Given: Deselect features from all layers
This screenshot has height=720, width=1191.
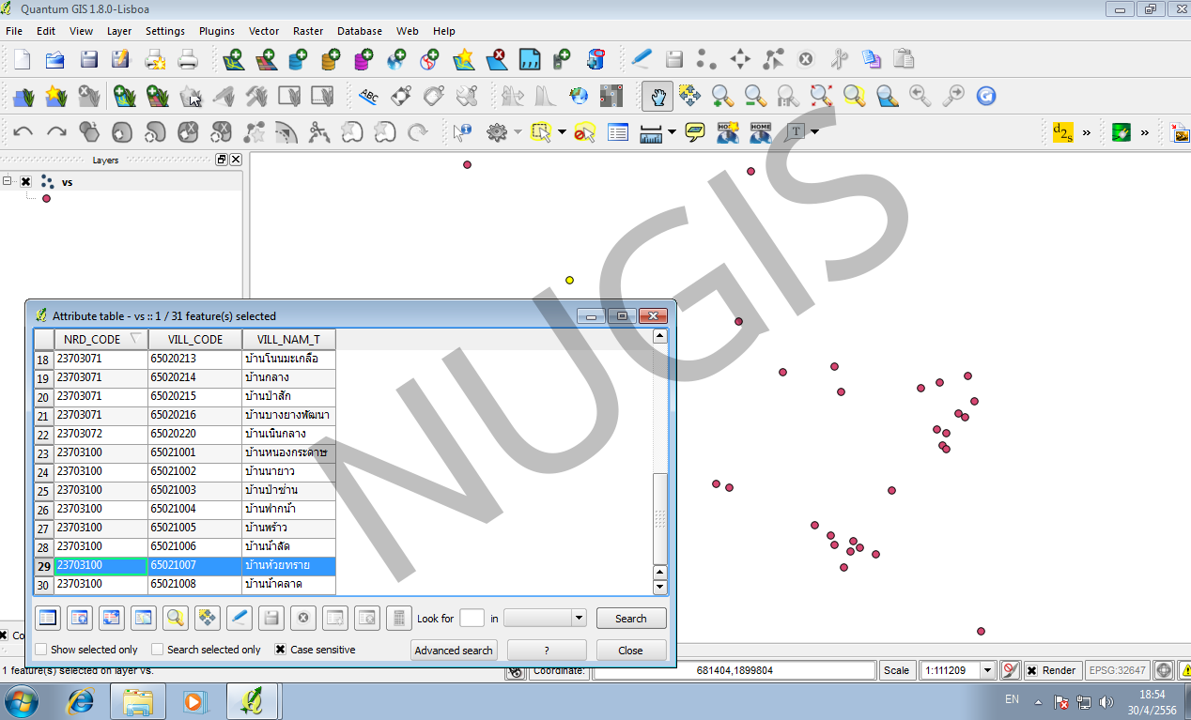Looking at the screenshot, I should coord(584,132).
